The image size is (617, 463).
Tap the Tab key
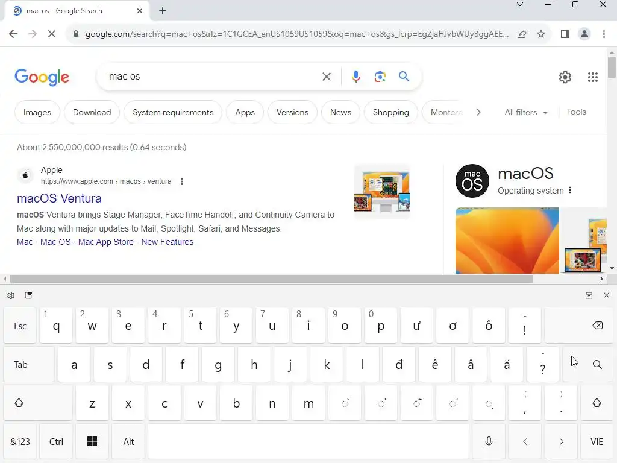point(29,364)
